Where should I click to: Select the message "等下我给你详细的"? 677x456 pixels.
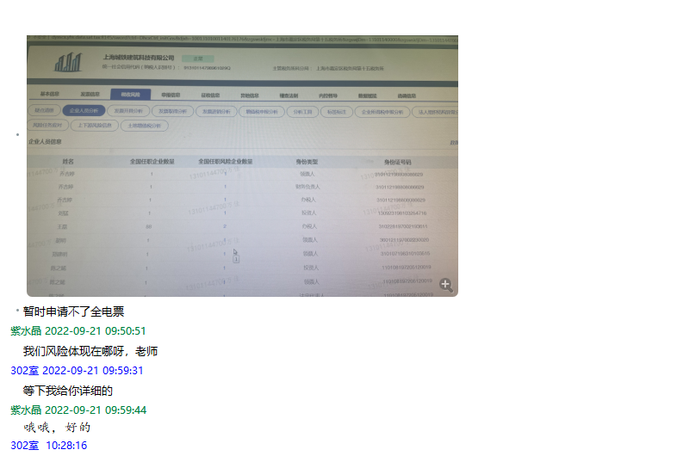pos(68,391)
